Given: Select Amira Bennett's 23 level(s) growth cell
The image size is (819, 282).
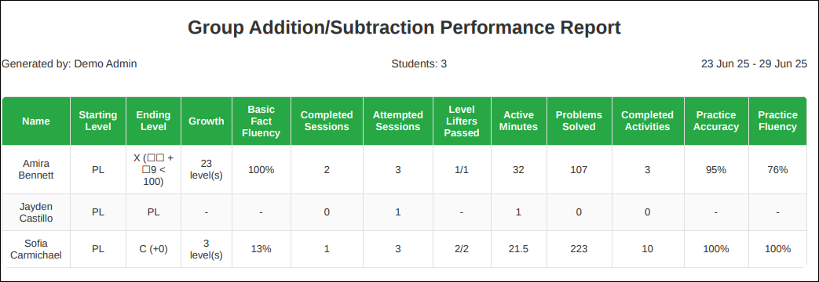Looking at the screenshot, I should coord(207,169).
